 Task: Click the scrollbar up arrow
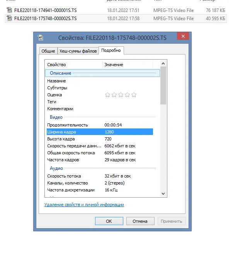[163, 63]
